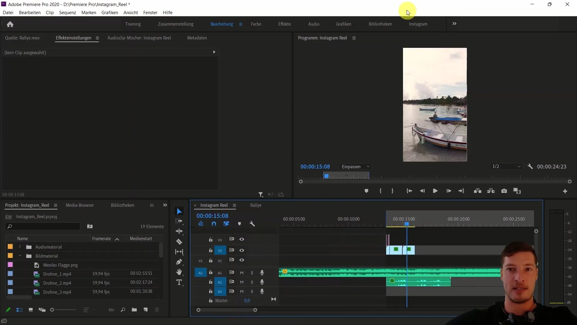Export frame with camera icon
Image resolution: width=577 pixels, height=325 pixels.
point(504,191)
